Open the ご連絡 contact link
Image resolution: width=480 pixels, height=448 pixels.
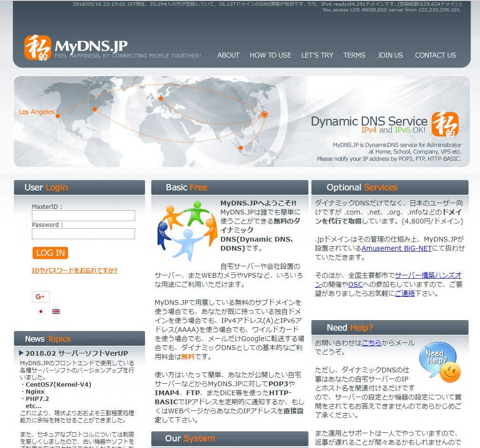[x=405, y=293]
